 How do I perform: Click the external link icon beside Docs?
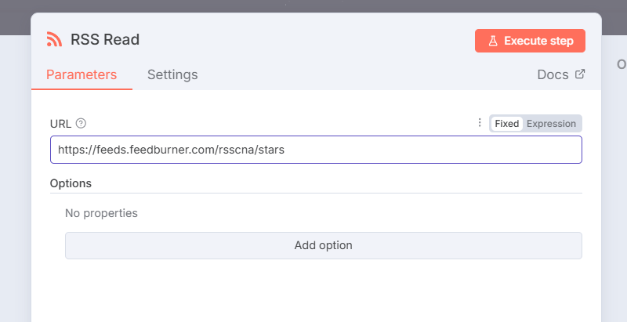[580, 74]
